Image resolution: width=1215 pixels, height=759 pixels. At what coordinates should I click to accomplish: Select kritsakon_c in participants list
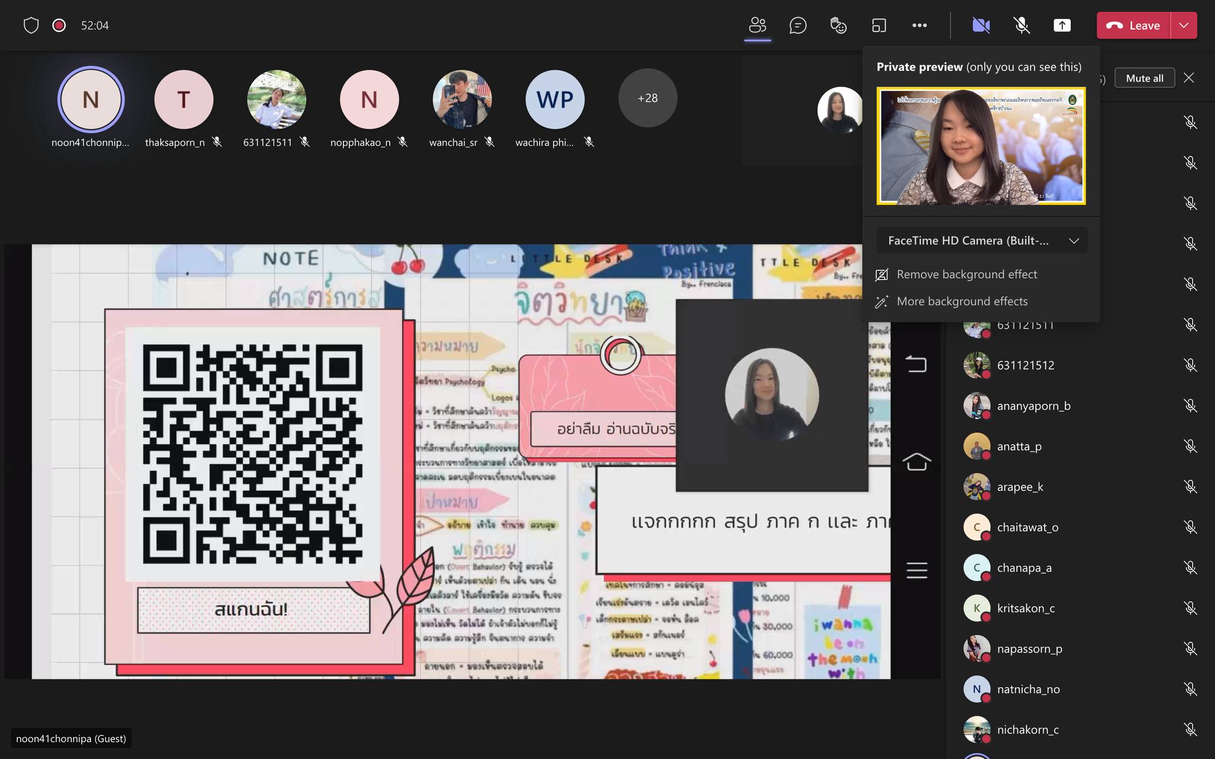click(1026, 608)
